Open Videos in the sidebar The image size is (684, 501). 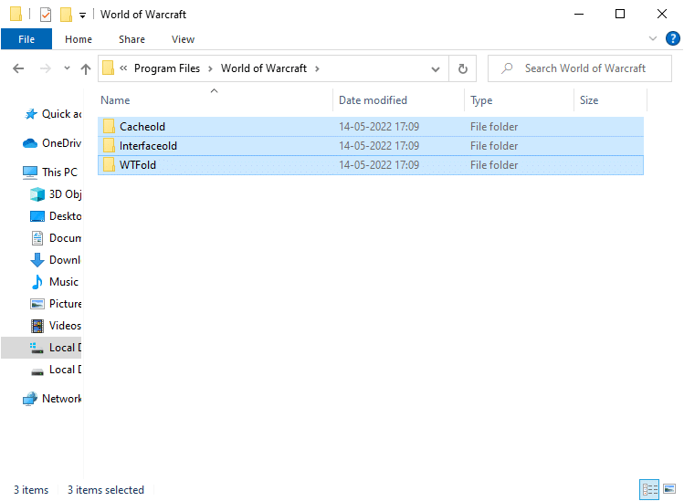(x=56, y=326)
